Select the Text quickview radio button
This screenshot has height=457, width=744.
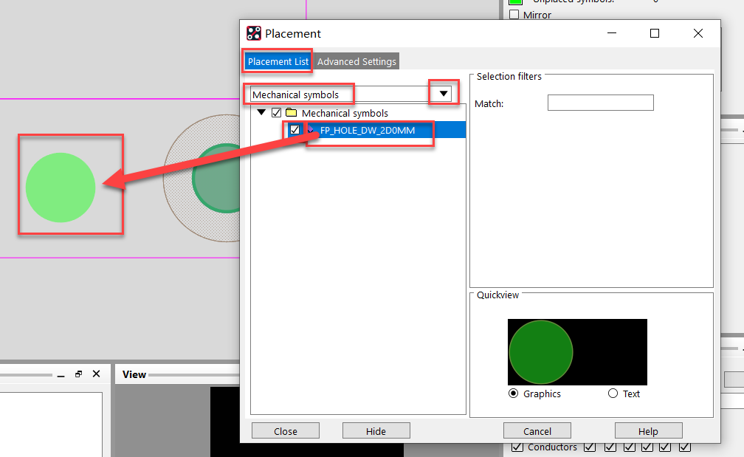613,394
